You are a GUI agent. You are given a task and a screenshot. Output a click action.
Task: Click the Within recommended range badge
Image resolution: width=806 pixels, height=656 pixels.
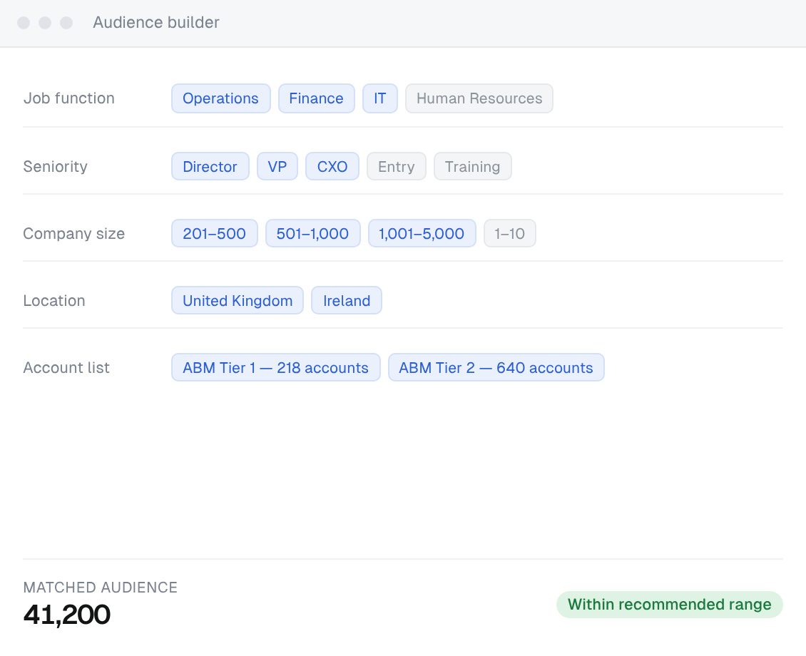click(669, 605)
